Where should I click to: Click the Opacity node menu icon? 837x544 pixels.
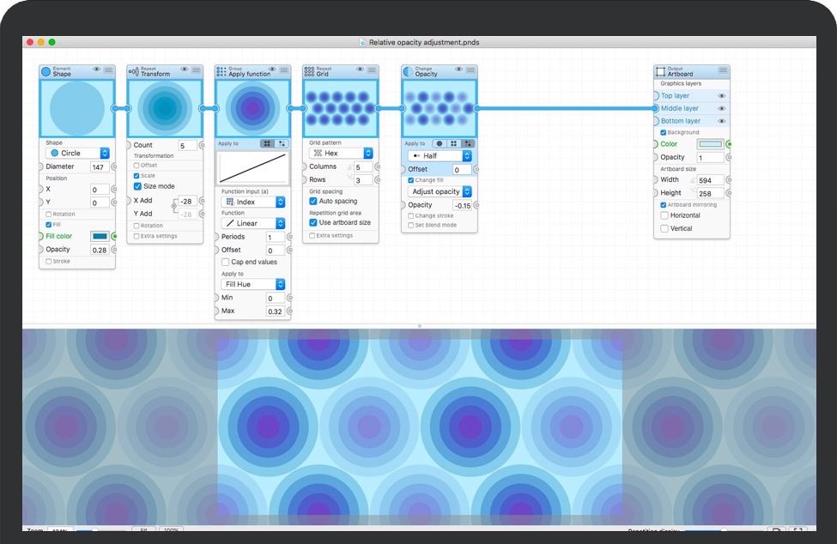[470, 70]
